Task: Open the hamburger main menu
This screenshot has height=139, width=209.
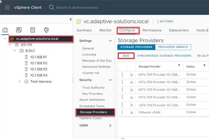Action: point(7,7)
